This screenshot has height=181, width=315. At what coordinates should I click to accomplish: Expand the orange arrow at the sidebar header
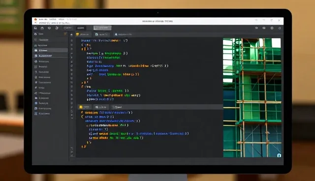click(x=65, y=34)
